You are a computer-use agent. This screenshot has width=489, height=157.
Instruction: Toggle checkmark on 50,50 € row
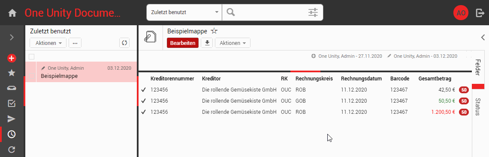point(143,101)
